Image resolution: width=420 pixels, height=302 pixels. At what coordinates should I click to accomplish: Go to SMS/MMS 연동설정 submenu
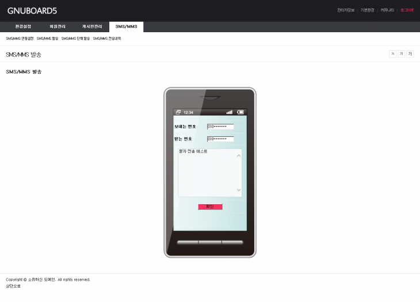pyautogui.click(x=20, y=39)
